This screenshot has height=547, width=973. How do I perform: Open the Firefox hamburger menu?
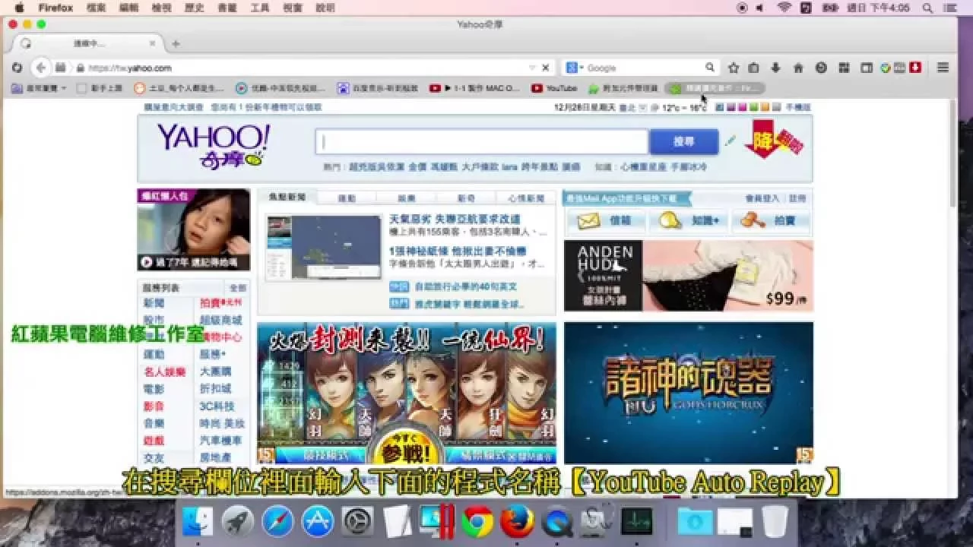[943, 68]
